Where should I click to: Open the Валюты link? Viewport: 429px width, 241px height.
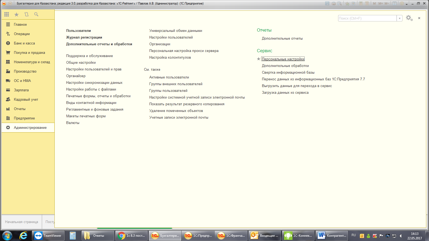[73, 123]
